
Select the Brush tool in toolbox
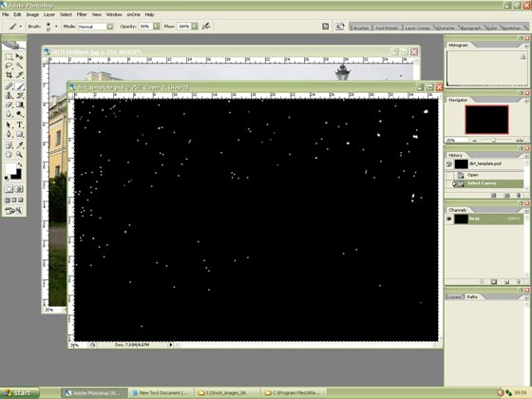pyautogui.click(x=19, y=86)
